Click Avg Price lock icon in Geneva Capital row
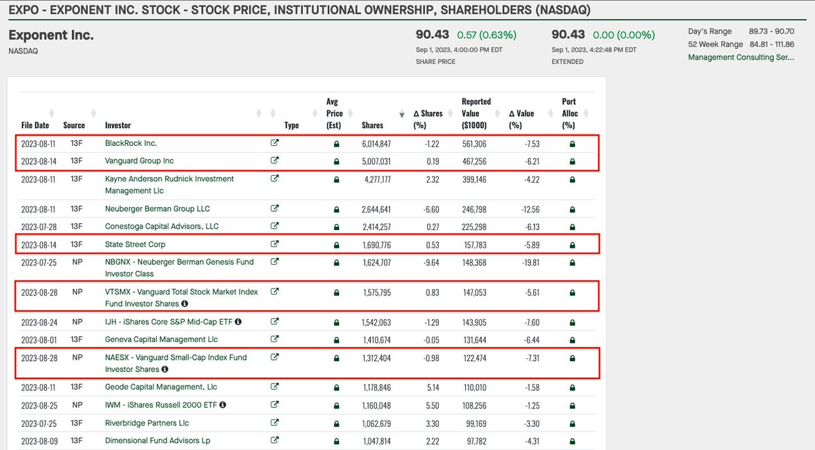This screenshot has height=450, width=815. click(336, 339)
